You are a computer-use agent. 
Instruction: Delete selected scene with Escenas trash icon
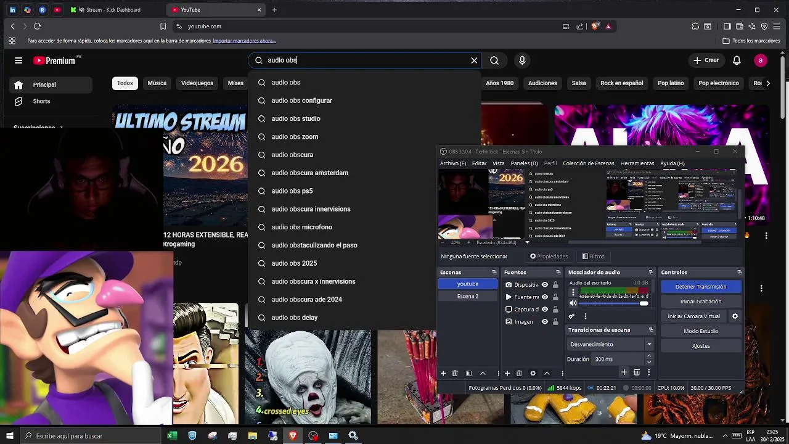tap(455, 373)
